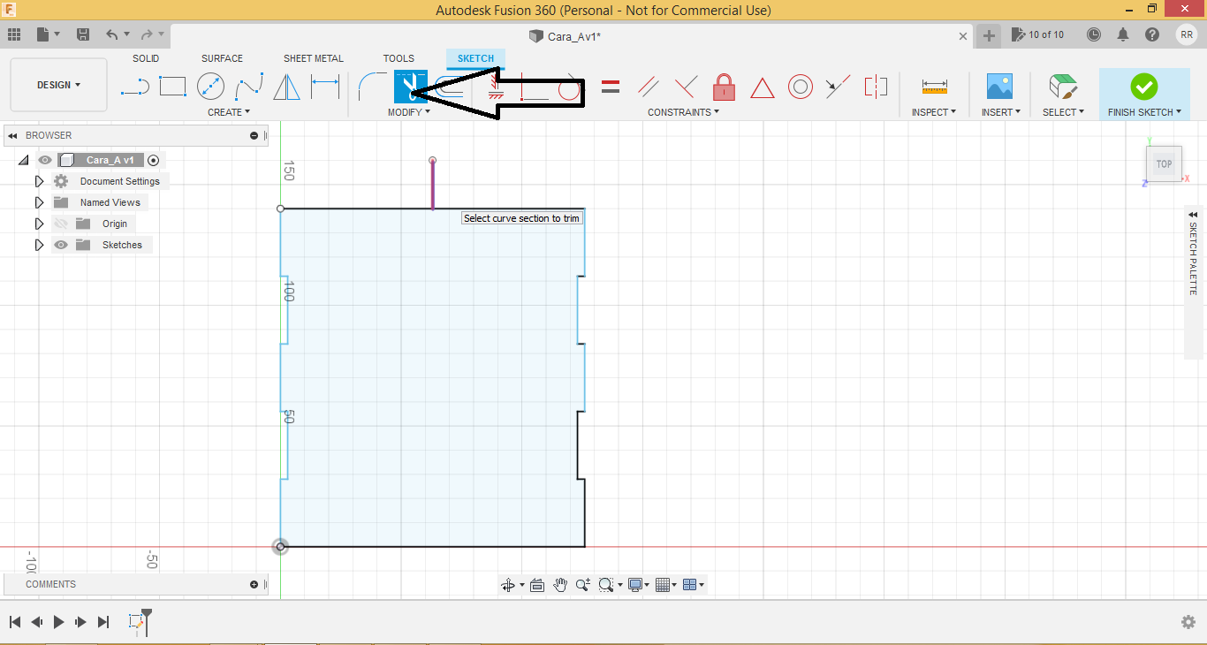Viewport: 1207px width, 645px height.
Task: Hide the Sketches folder with eye icon
Action: coord(61,245)
